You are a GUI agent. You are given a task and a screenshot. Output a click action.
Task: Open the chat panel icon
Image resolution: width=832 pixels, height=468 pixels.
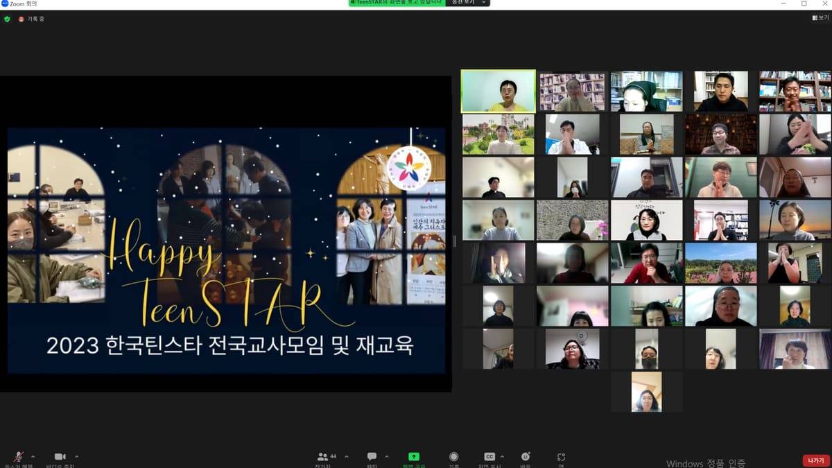tap(372, 457)
